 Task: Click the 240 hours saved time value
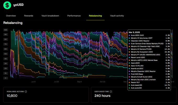tap(102, 96)
